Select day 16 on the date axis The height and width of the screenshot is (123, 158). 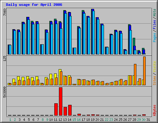[79, 120]
